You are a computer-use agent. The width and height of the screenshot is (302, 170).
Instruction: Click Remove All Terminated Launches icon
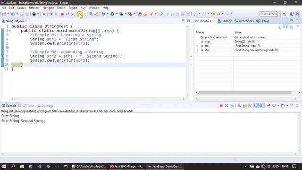[232, 106]
